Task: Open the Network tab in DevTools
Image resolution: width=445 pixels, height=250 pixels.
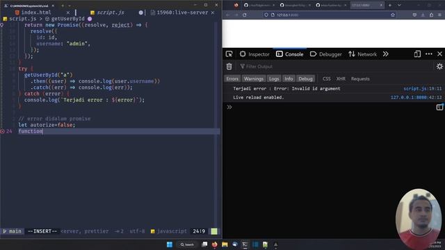Action: click(362, 54)
